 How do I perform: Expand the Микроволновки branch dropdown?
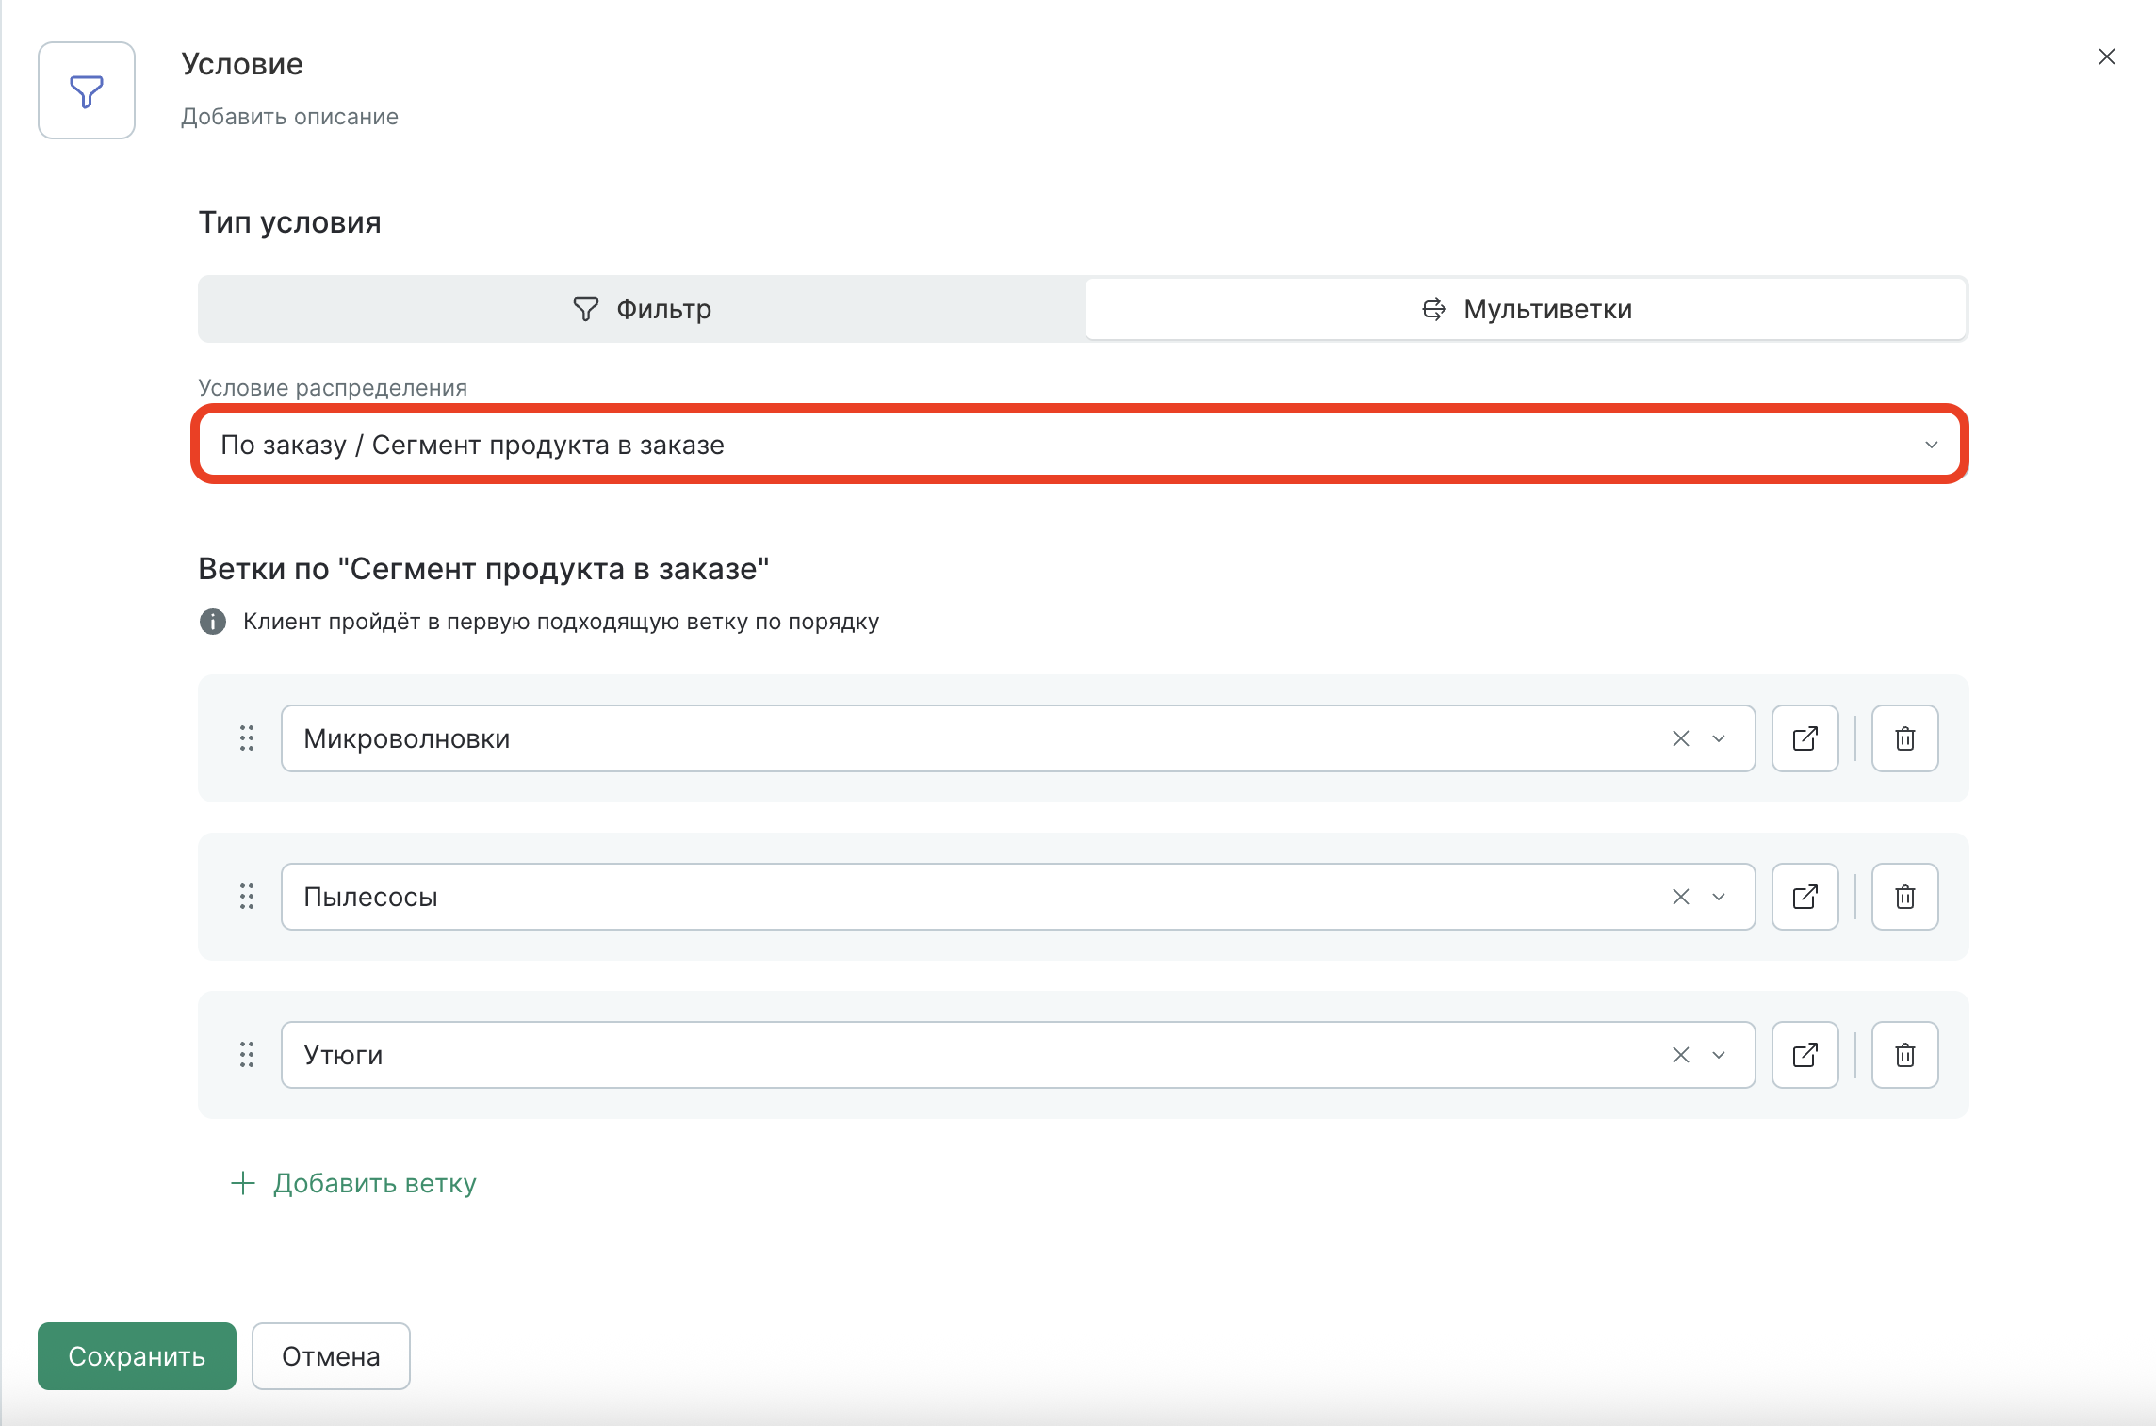[1719, 738]
